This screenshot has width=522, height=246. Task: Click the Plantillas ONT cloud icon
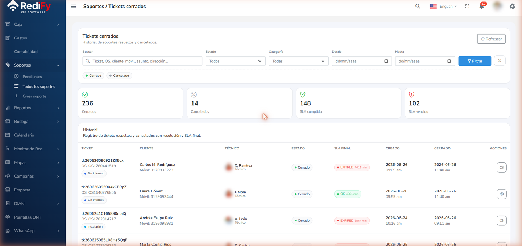point(8,217)
